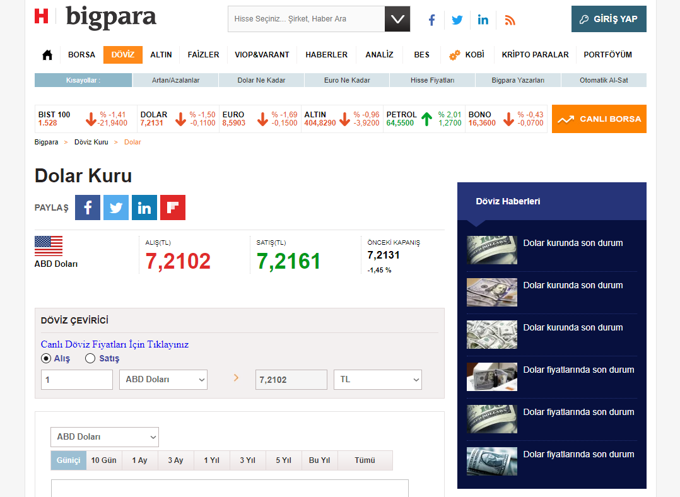
Task: Share on Flipboard via PAYLAŞ button
Action: [173, 208]
